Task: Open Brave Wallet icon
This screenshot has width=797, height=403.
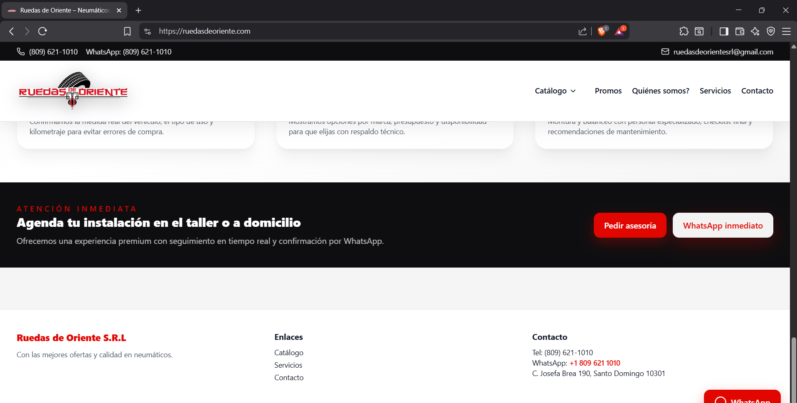Action: [740, 31]
